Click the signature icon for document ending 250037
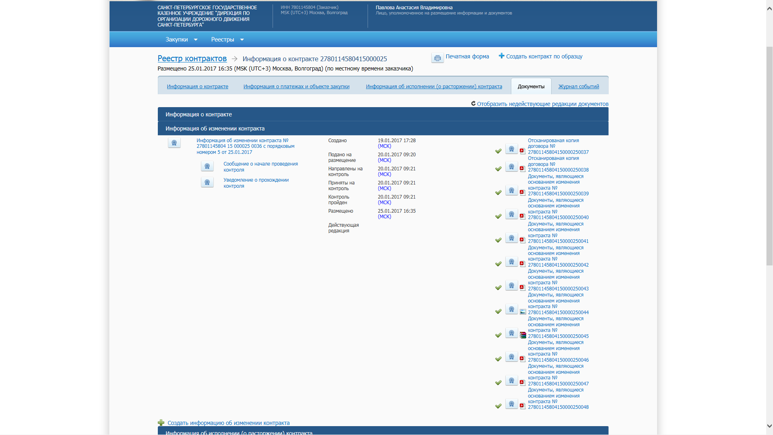This screenshot has height=435, width=773. pos(512,149)
